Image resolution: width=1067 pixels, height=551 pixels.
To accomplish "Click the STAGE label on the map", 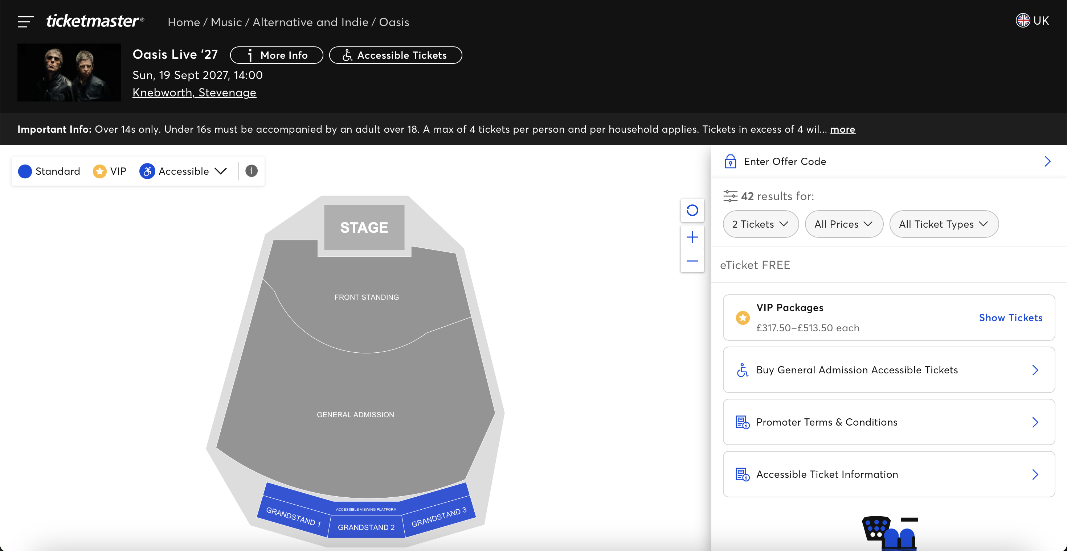I will (364, 228).
